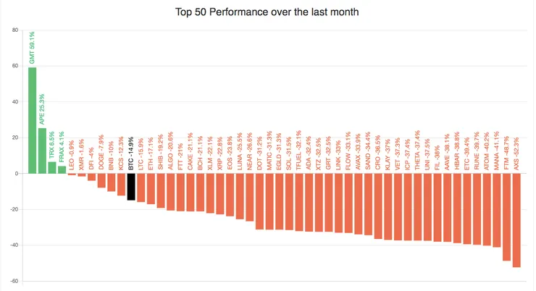Screen dimensions: 536x291
Task: Click the "APE 25.3%" label
Action: tap(42, 109)
